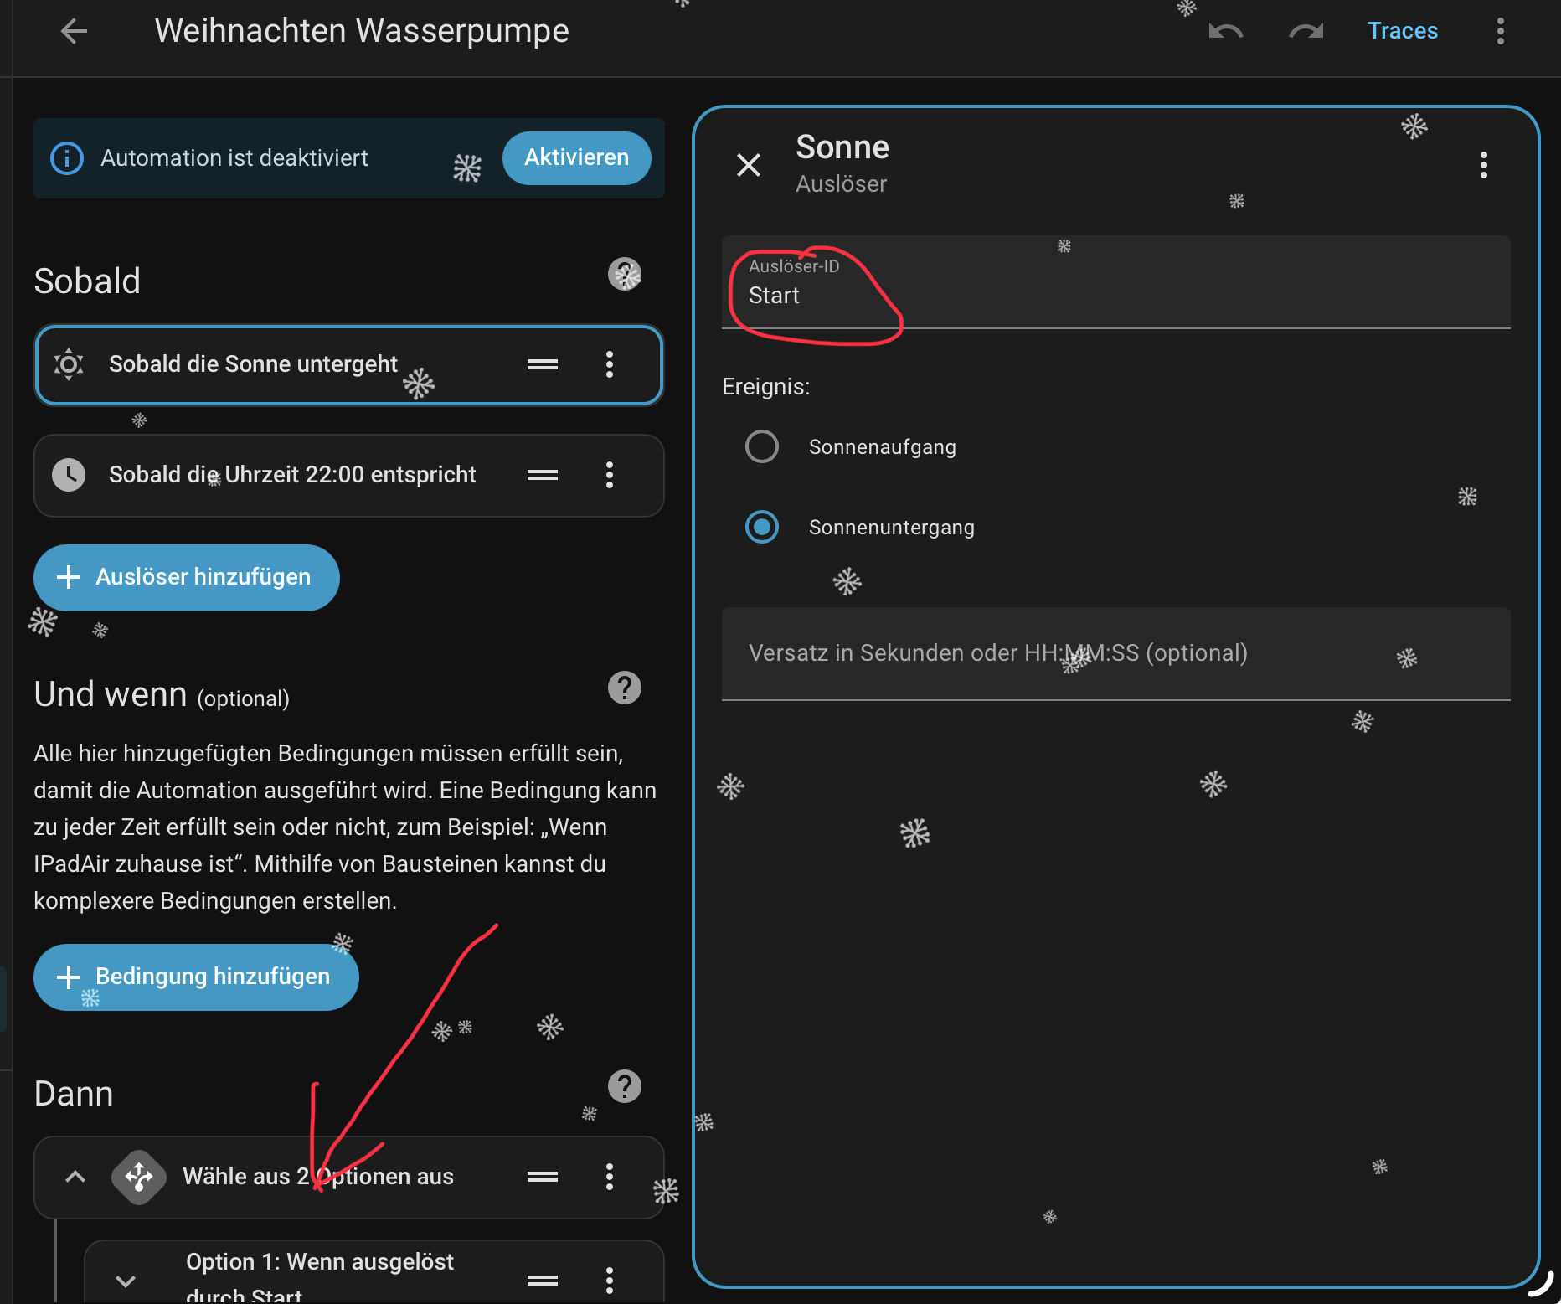This screenshot has height=1304, width=1561.
Task: Open the Sonne panel three-dot menu
Action: pyautogui.click(x=1483, y=165)
